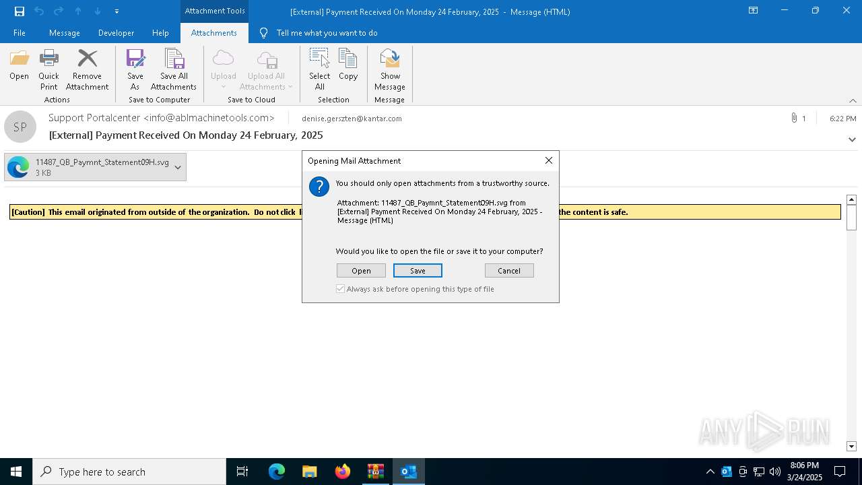Screen dimensions: 862x485
Task: Click the message scrollbar up arrow
Action: [x=851, y=199]
